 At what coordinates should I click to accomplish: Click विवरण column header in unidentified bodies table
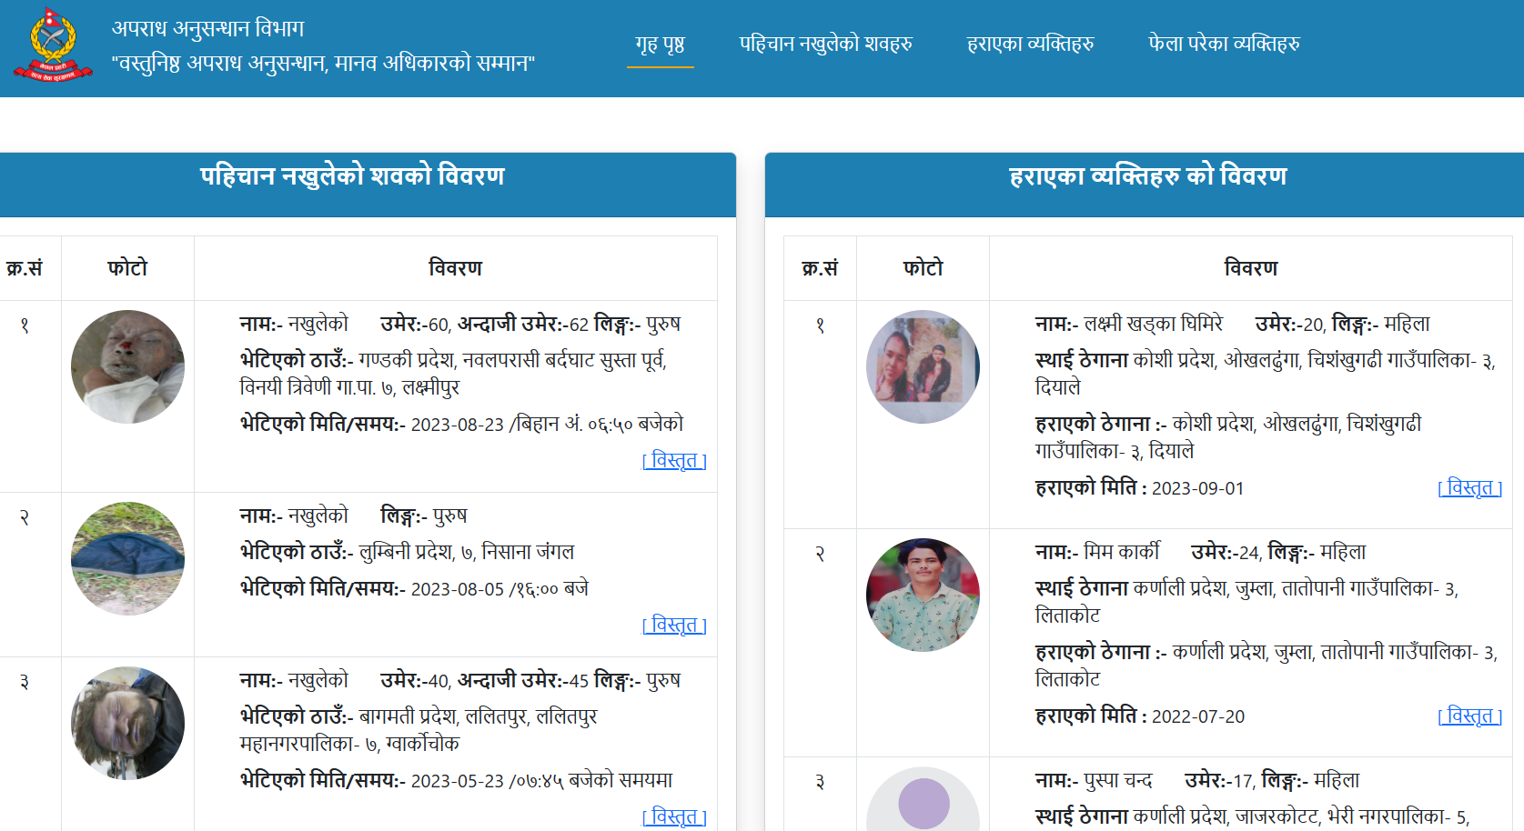coord(455,268)
